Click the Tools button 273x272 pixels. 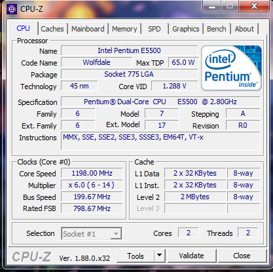[x=136, y=256]
